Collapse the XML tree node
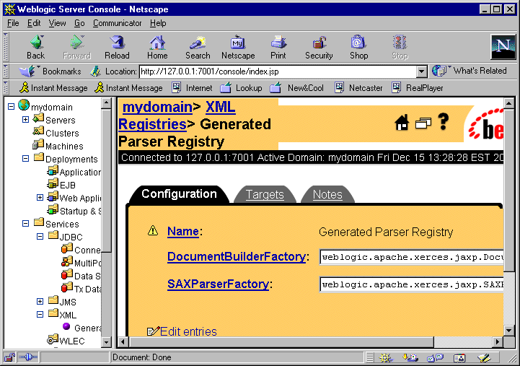 tap(40, 314)
